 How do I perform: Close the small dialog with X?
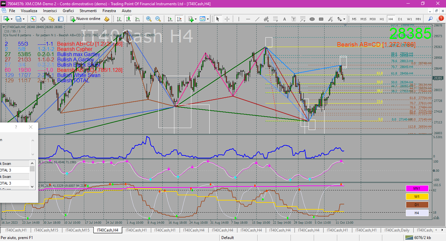pyautogui.click(x=31, y=127)
